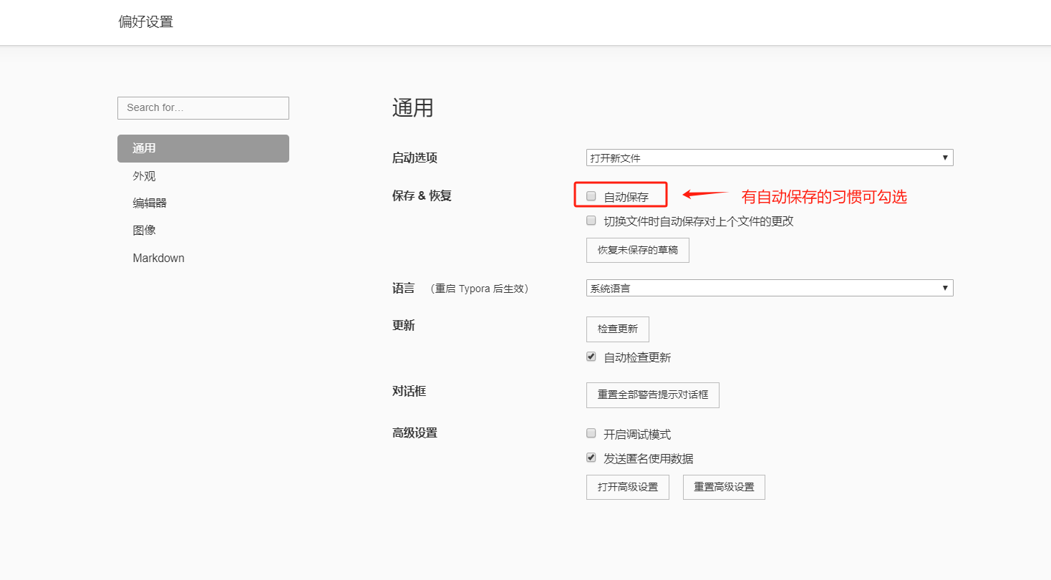Click the 检查更新 button
This screenshot has width=1051, height=580.
click(617, 329)
